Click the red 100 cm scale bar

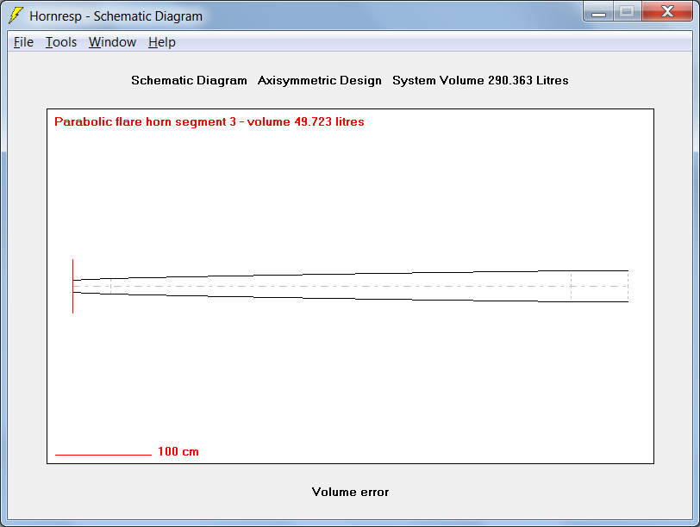(103, 455)
